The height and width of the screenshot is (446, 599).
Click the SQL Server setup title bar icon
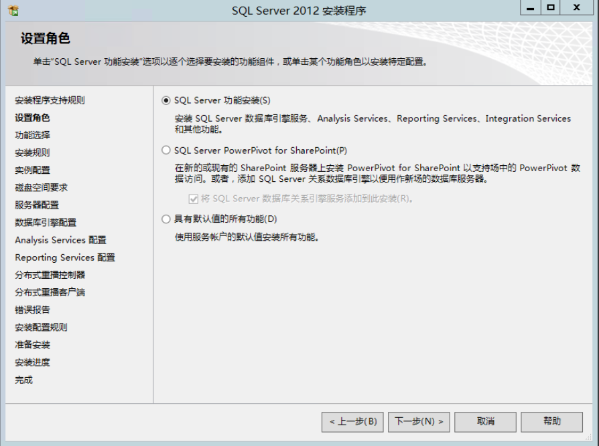coord(13,10)
